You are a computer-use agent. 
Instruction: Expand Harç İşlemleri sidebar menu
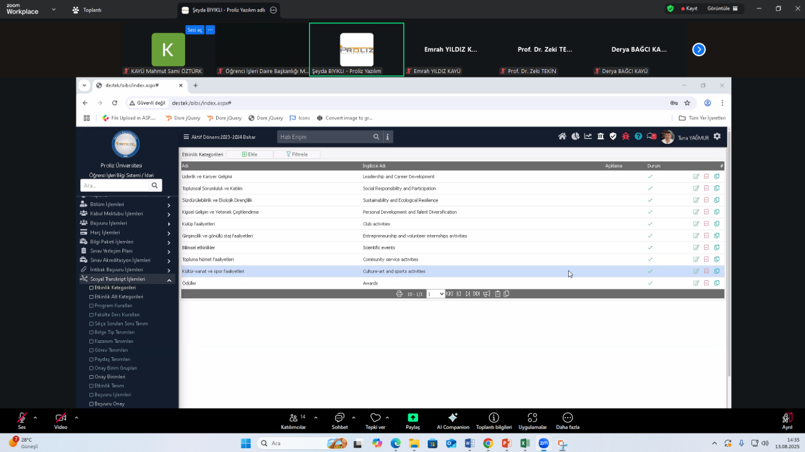pyautogui.click(x=169, y=232)
